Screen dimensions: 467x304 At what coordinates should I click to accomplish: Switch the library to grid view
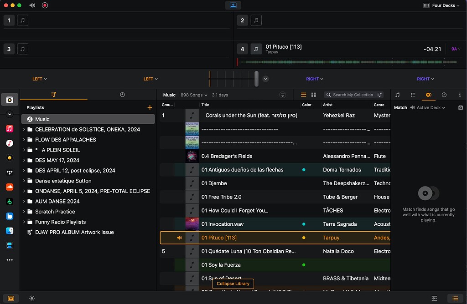[x=314, y=95]
